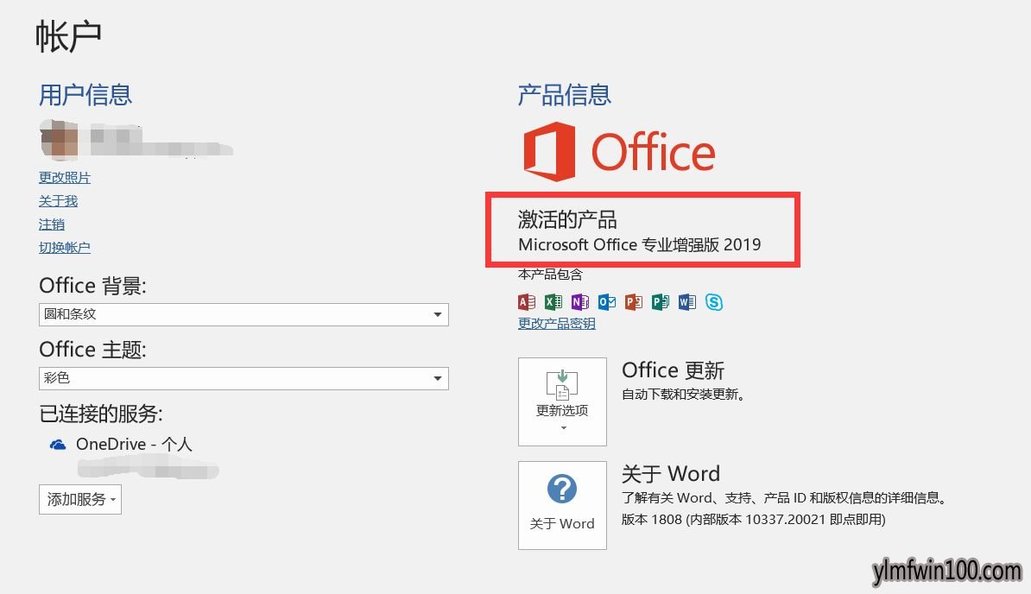1031x594 pixels.
Task: Click the Skype app icon
Action: [714, 301]
